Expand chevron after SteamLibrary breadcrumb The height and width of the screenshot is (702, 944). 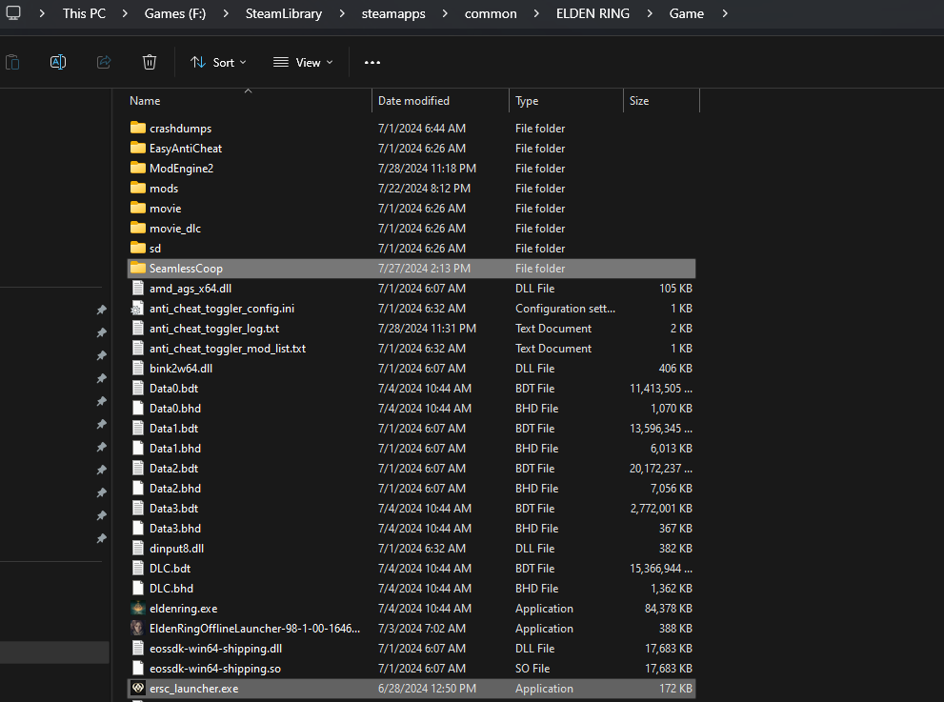click(342, 13)
